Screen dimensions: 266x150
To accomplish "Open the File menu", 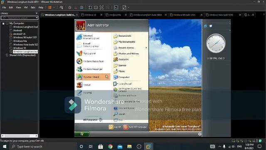I will point(4,7).
